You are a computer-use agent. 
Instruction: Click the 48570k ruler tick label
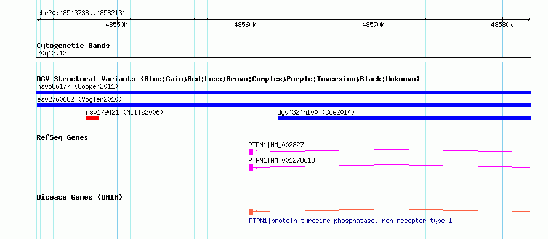pos(374,25)
